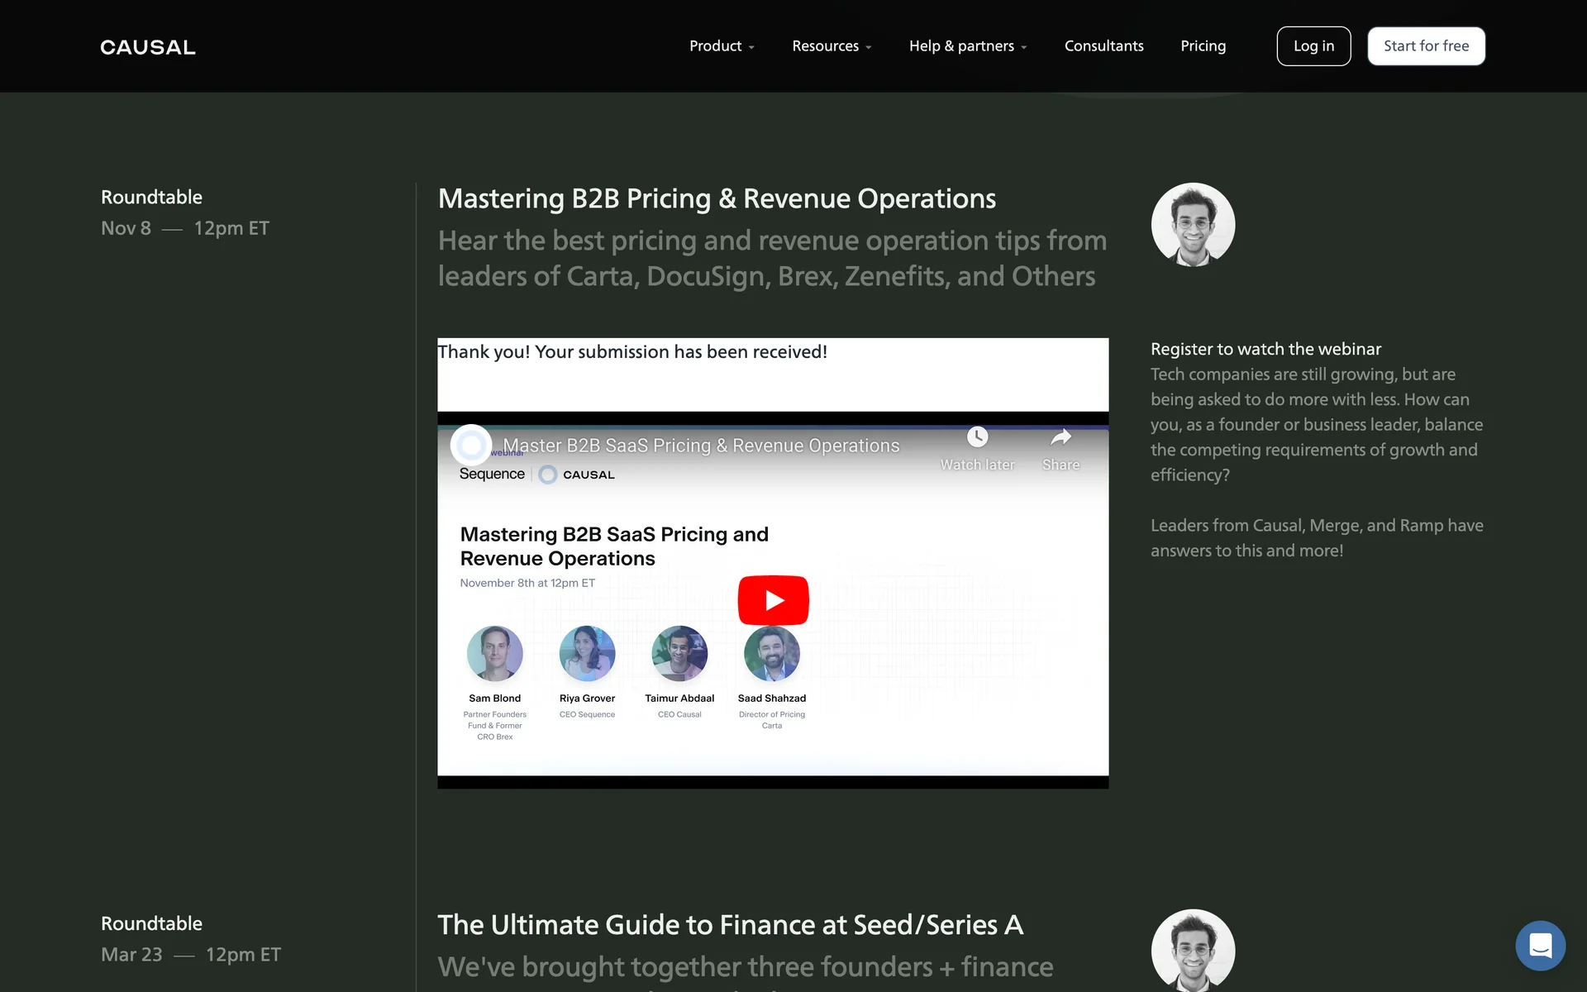The width and height of the screenshot is (1587, 992).
Task: Click Saad Shahzad speaker photo in video
Action: [x=771, y=655]
